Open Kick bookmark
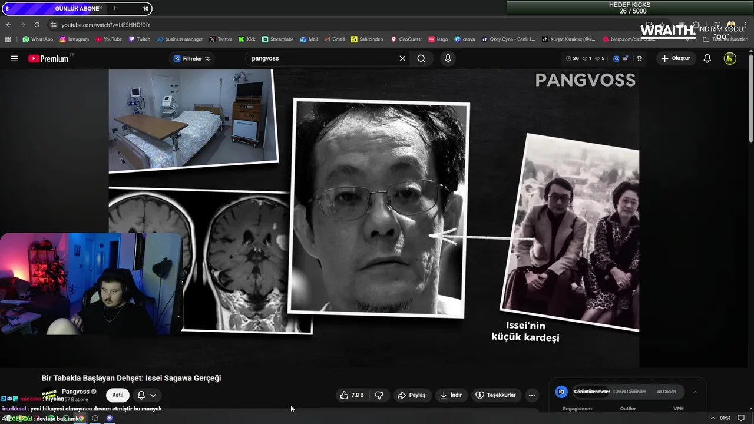 pos(247,39)
